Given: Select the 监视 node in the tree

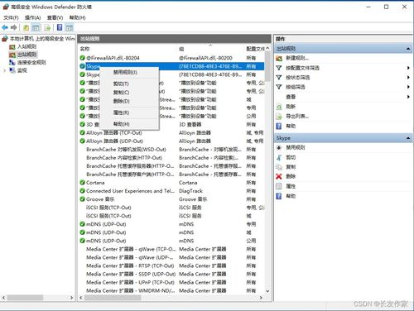Looking at the screenshot, I should [22, 70].
